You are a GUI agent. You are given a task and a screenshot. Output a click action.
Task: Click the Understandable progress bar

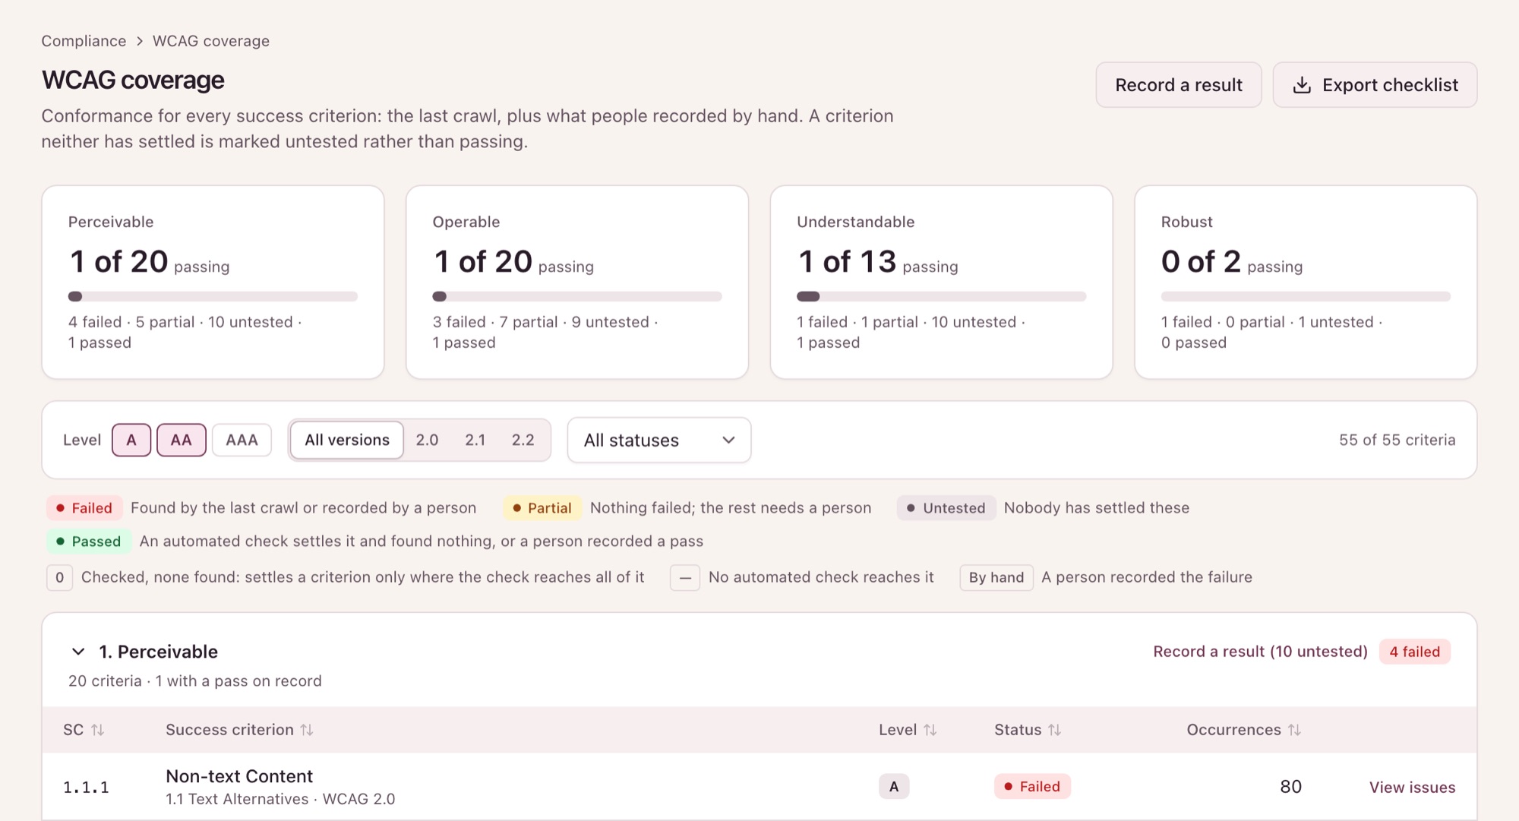coord(941,296)
